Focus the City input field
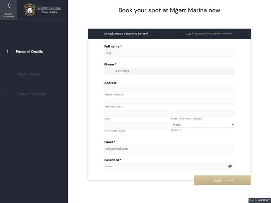 pos(136,114)
